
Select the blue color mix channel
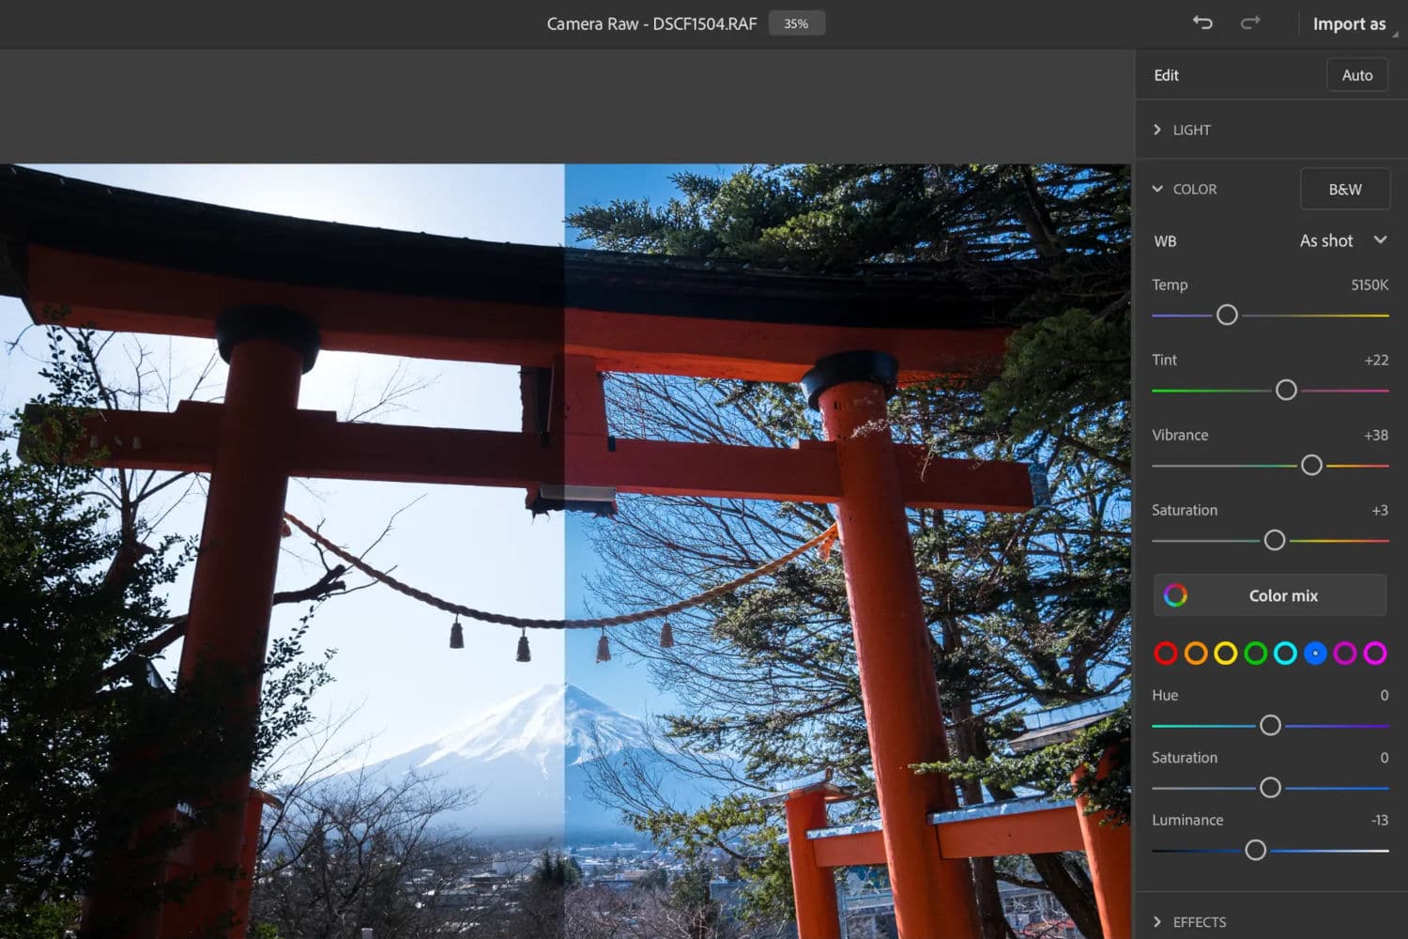coord(1315,654)
